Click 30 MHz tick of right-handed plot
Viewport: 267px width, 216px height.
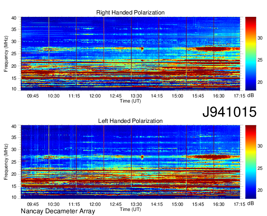tap(14, 41)
